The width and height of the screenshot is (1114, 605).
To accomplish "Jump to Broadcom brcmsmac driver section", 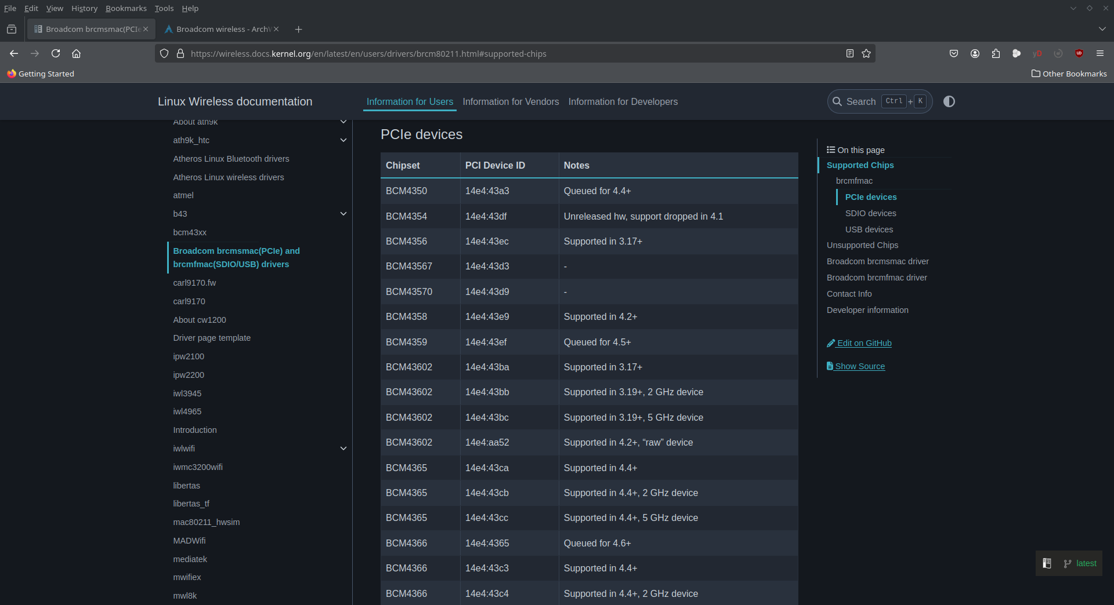I will tap(877, 261).
